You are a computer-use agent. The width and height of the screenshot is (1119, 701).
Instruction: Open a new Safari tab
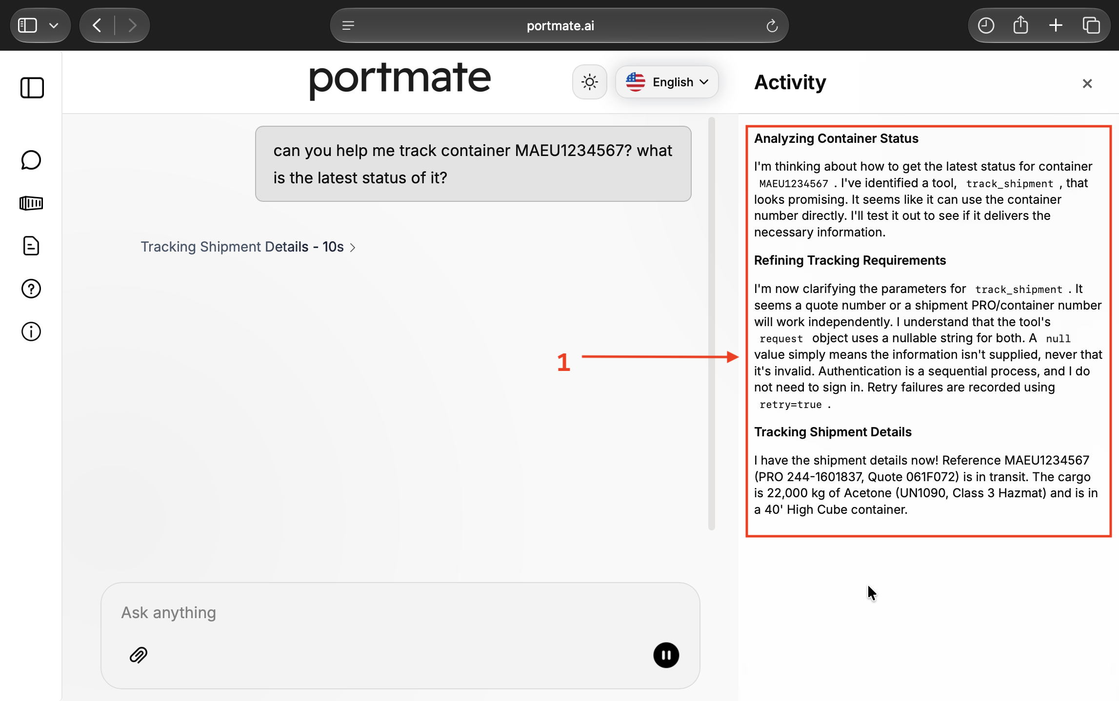[1056, 25]
